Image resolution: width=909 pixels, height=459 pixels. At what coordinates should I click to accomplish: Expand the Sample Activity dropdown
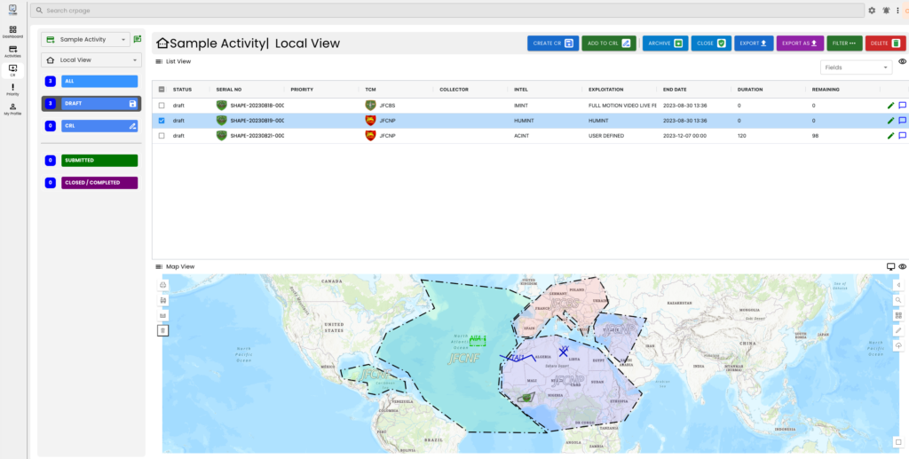(86, 40)
